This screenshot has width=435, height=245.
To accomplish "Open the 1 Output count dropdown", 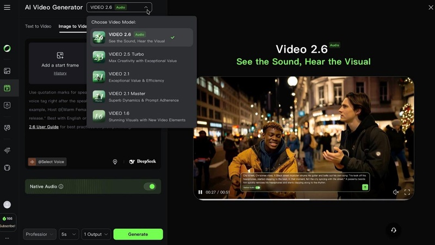I will coord(96,234).
